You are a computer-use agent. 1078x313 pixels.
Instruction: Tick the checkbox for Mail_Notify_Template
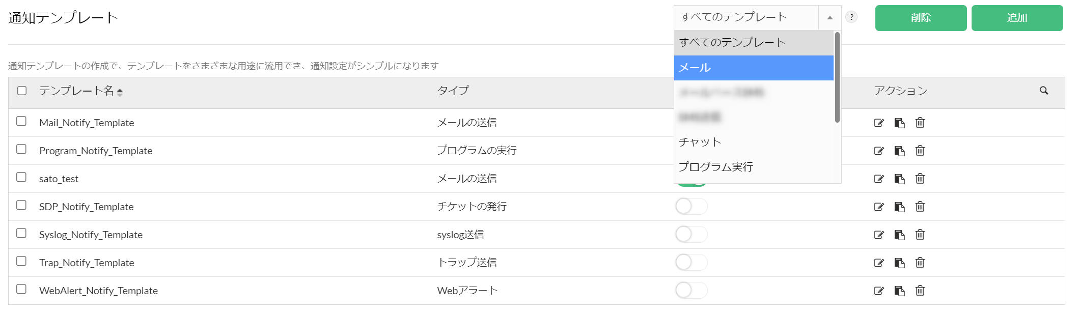(x=21, y=121)
